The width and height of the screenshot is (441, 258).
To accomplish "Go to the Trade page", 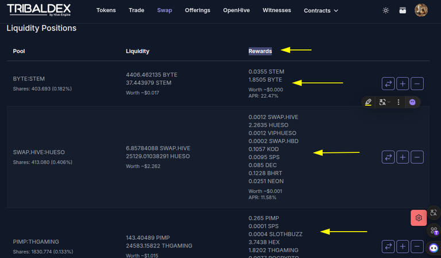I will (x=137, y=10).
